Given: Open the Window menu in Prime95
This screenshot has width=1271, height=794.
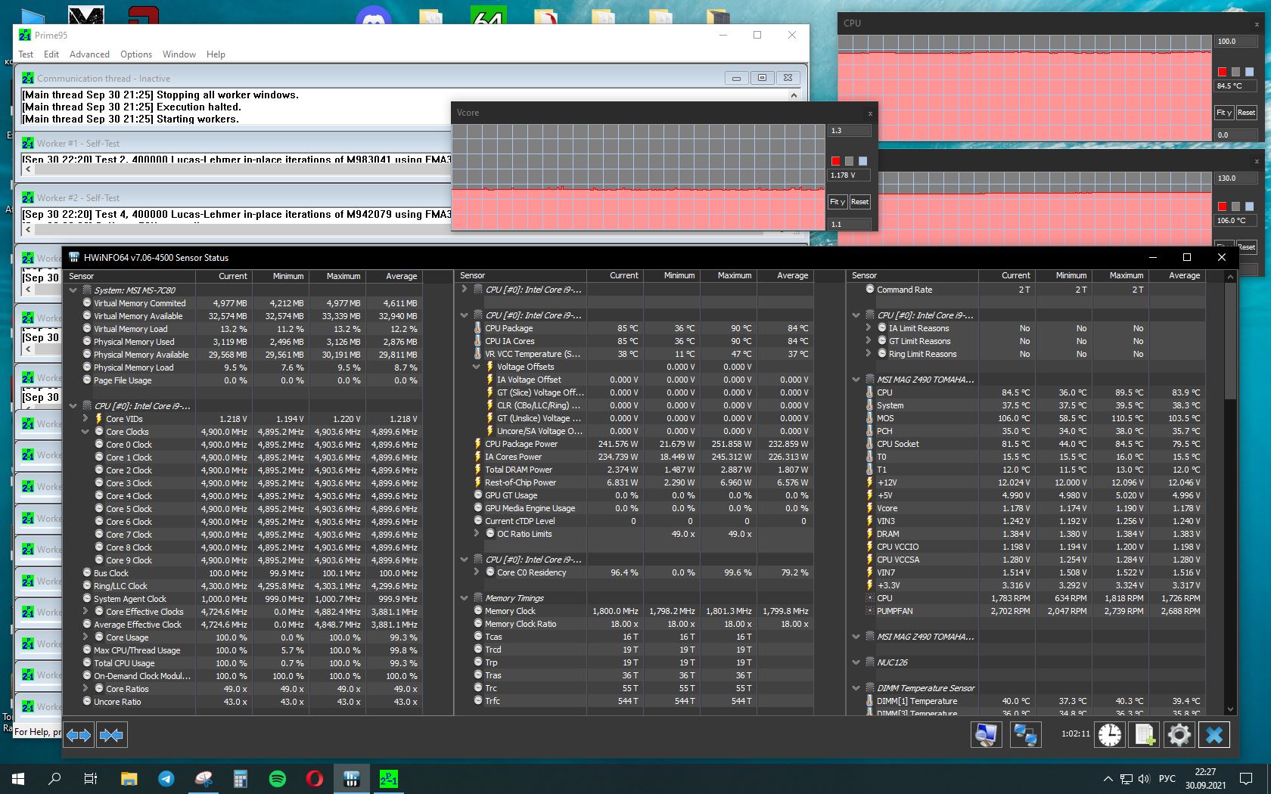Looking at the screenshot, I should [x=179, y=54].
